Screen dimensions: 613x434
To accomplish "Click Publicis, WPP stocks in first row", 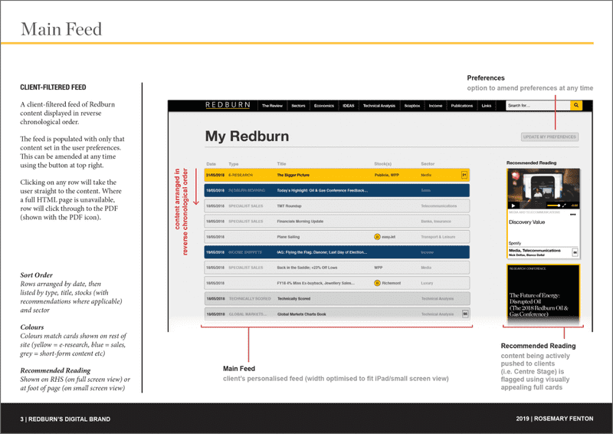I will [387, 175].
